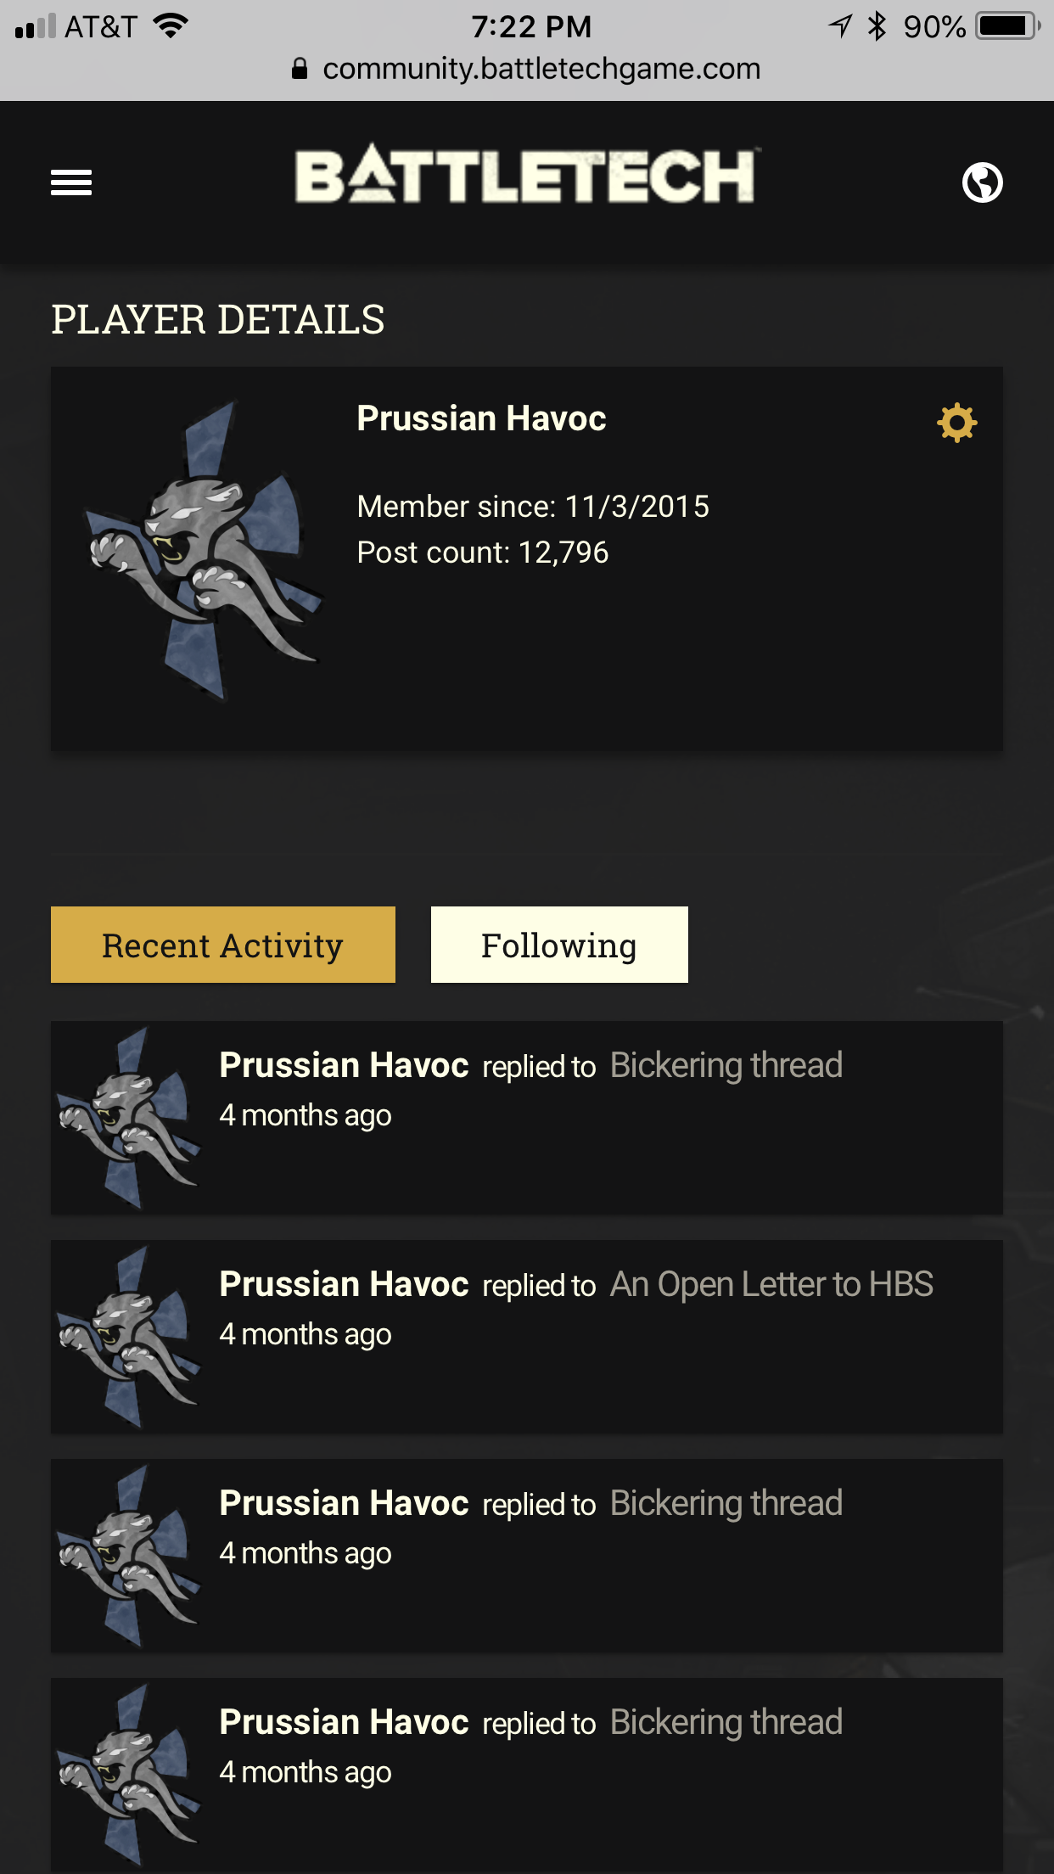
Task: Open An Open Letter to HBS thread
Action: pos(771,1284)
